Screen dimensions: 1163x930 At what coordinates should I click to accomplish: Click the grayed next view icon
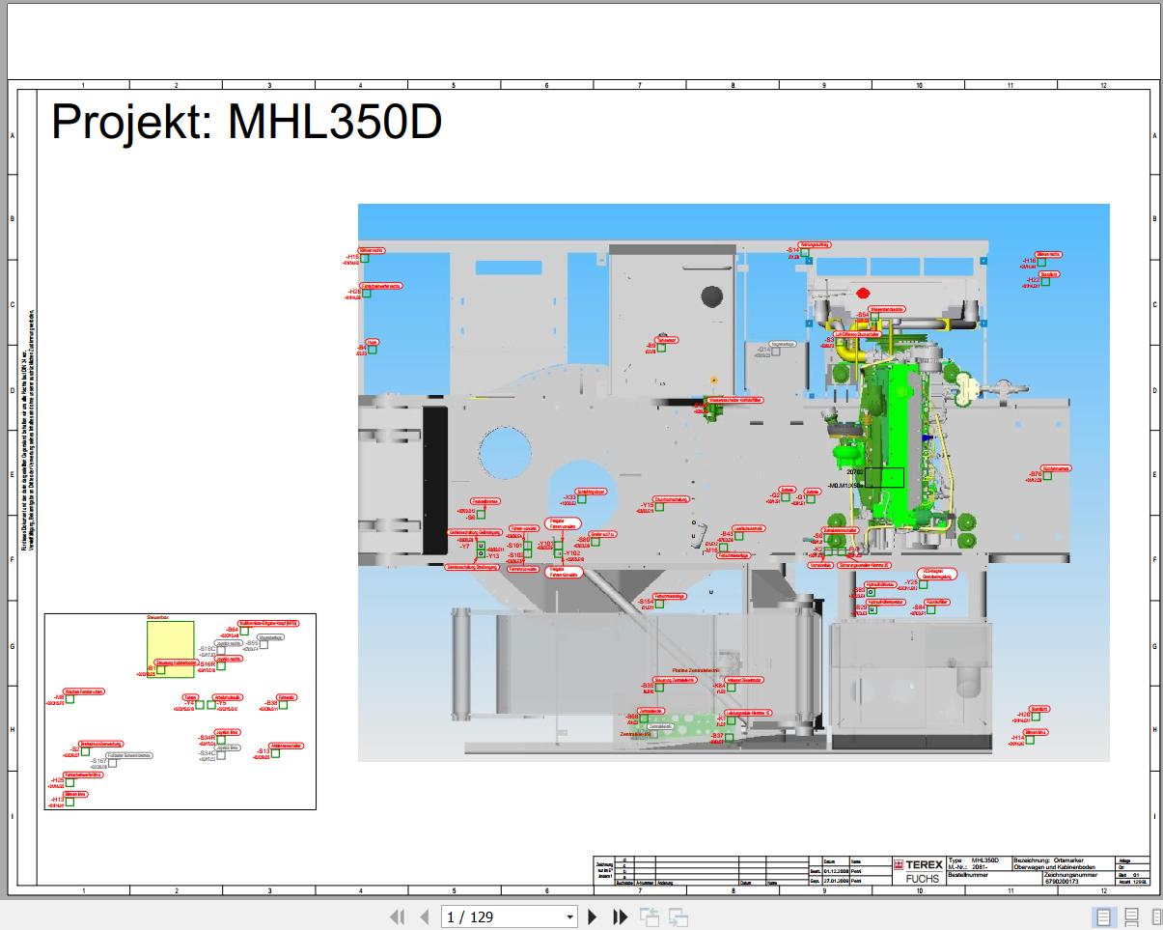[676, 916]
